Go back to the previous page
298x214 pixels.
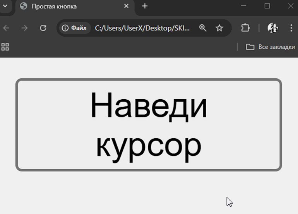click(6, 28)
